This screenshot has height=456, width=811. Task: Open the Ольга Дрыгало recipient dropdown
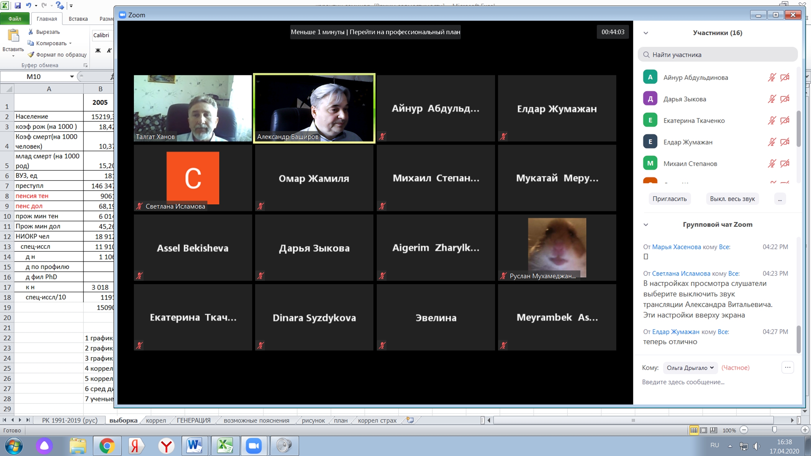(x=690, y=368)
